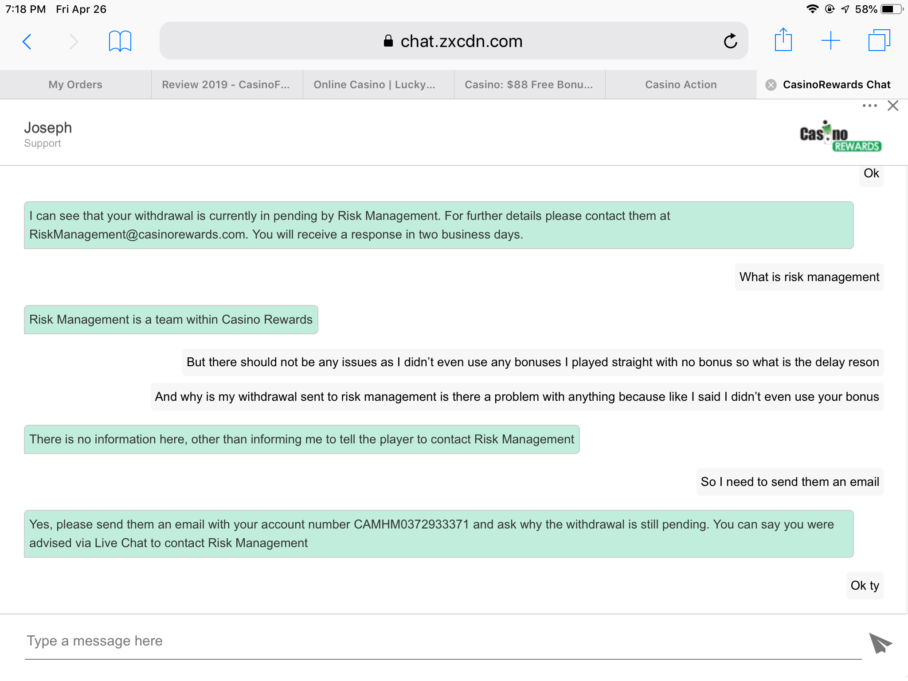Click the 'And why is my withdrawal' message
This screenshot has height=681, width=908.
click(517, 397)
